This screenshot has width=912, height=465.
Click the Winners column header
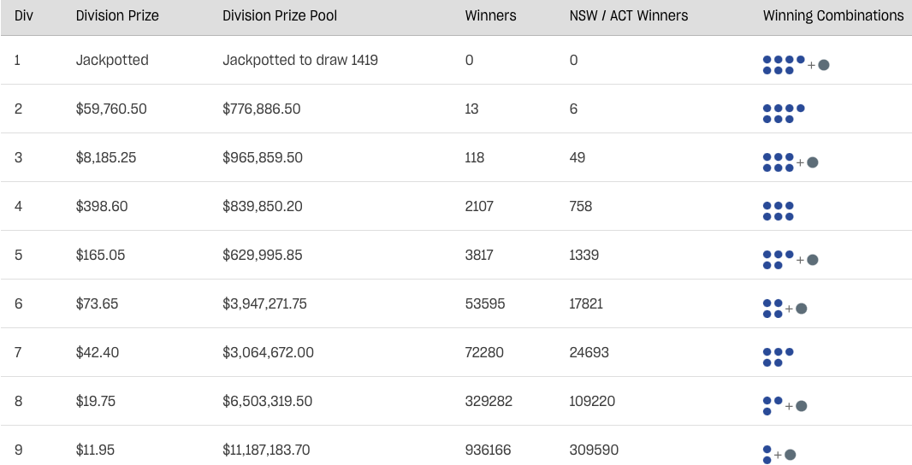(491, 15)
